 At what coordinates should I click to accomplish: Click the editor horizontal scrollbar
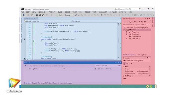(x=74, y=60)
